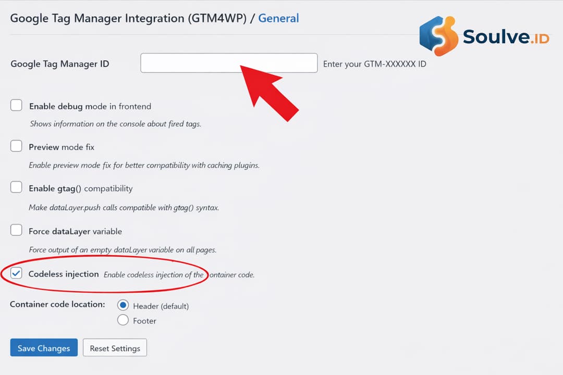The image size is (563, 375).
Task: Click the 'Google Tag Manager Integration (GTM4WP)' heading
Action: click(x=129, y=18)
